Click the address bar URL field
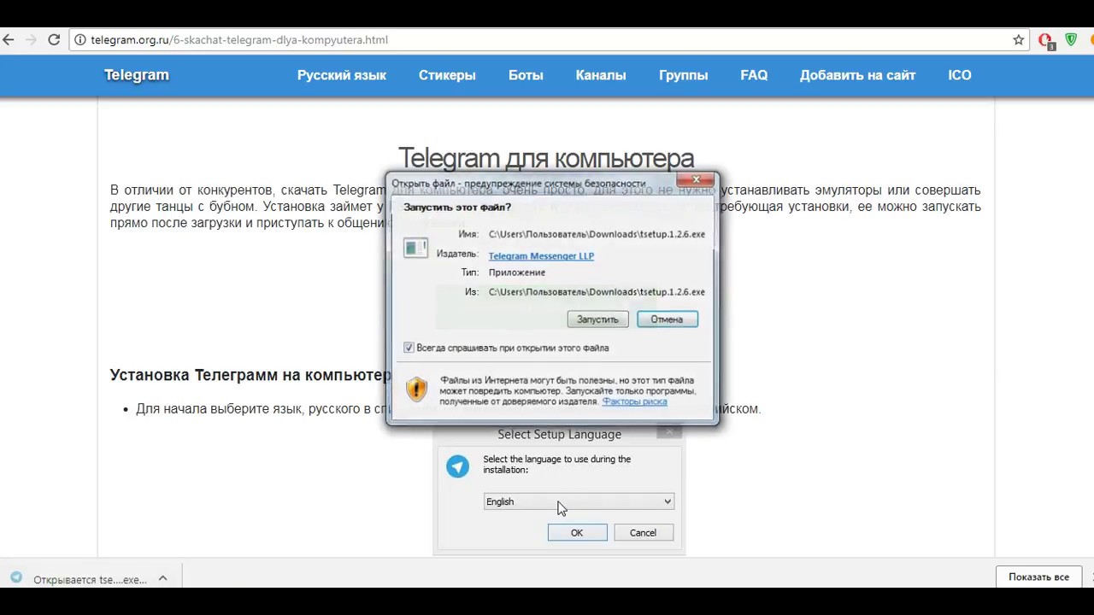Image resolution: width=1094 pixels, height=615 pixels. (547, 39)
